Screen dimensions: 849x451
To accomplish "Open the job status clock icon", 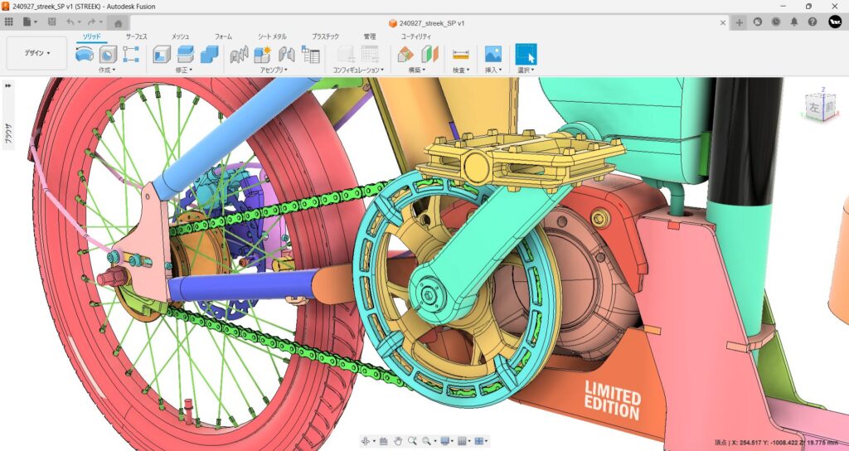I will [x=776, y=22].
